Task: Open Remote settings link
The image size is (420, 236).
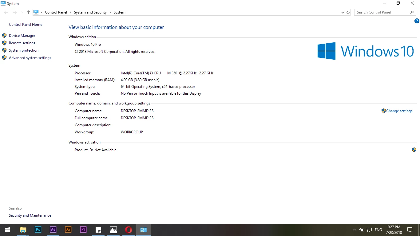Action: tap(22, 43)
